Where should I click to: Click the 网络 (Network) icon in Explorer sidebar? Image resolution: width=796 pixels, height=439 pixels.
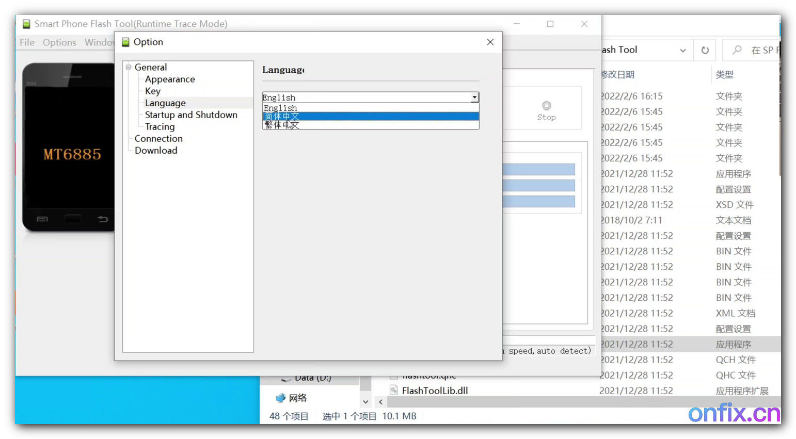[x=280, y=397]
